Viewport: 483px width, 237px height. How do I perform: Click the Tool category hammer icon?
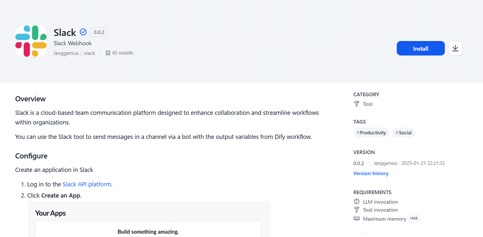[x=356, y=104]
